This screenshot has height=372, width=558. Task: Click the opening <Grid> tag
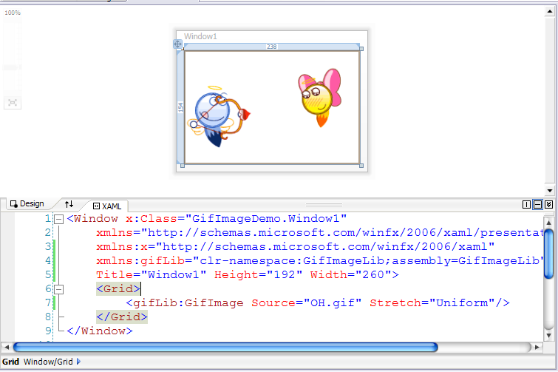pos(118,288)
